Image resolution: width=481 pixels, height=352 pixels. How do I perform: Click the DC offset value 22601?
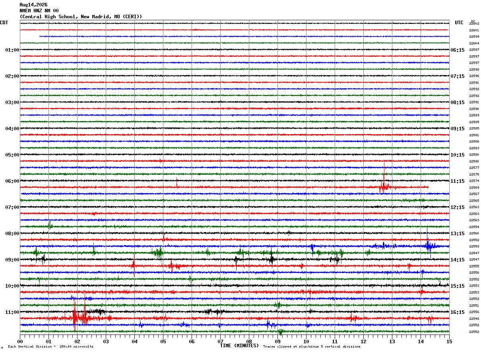tap(474, 30)
